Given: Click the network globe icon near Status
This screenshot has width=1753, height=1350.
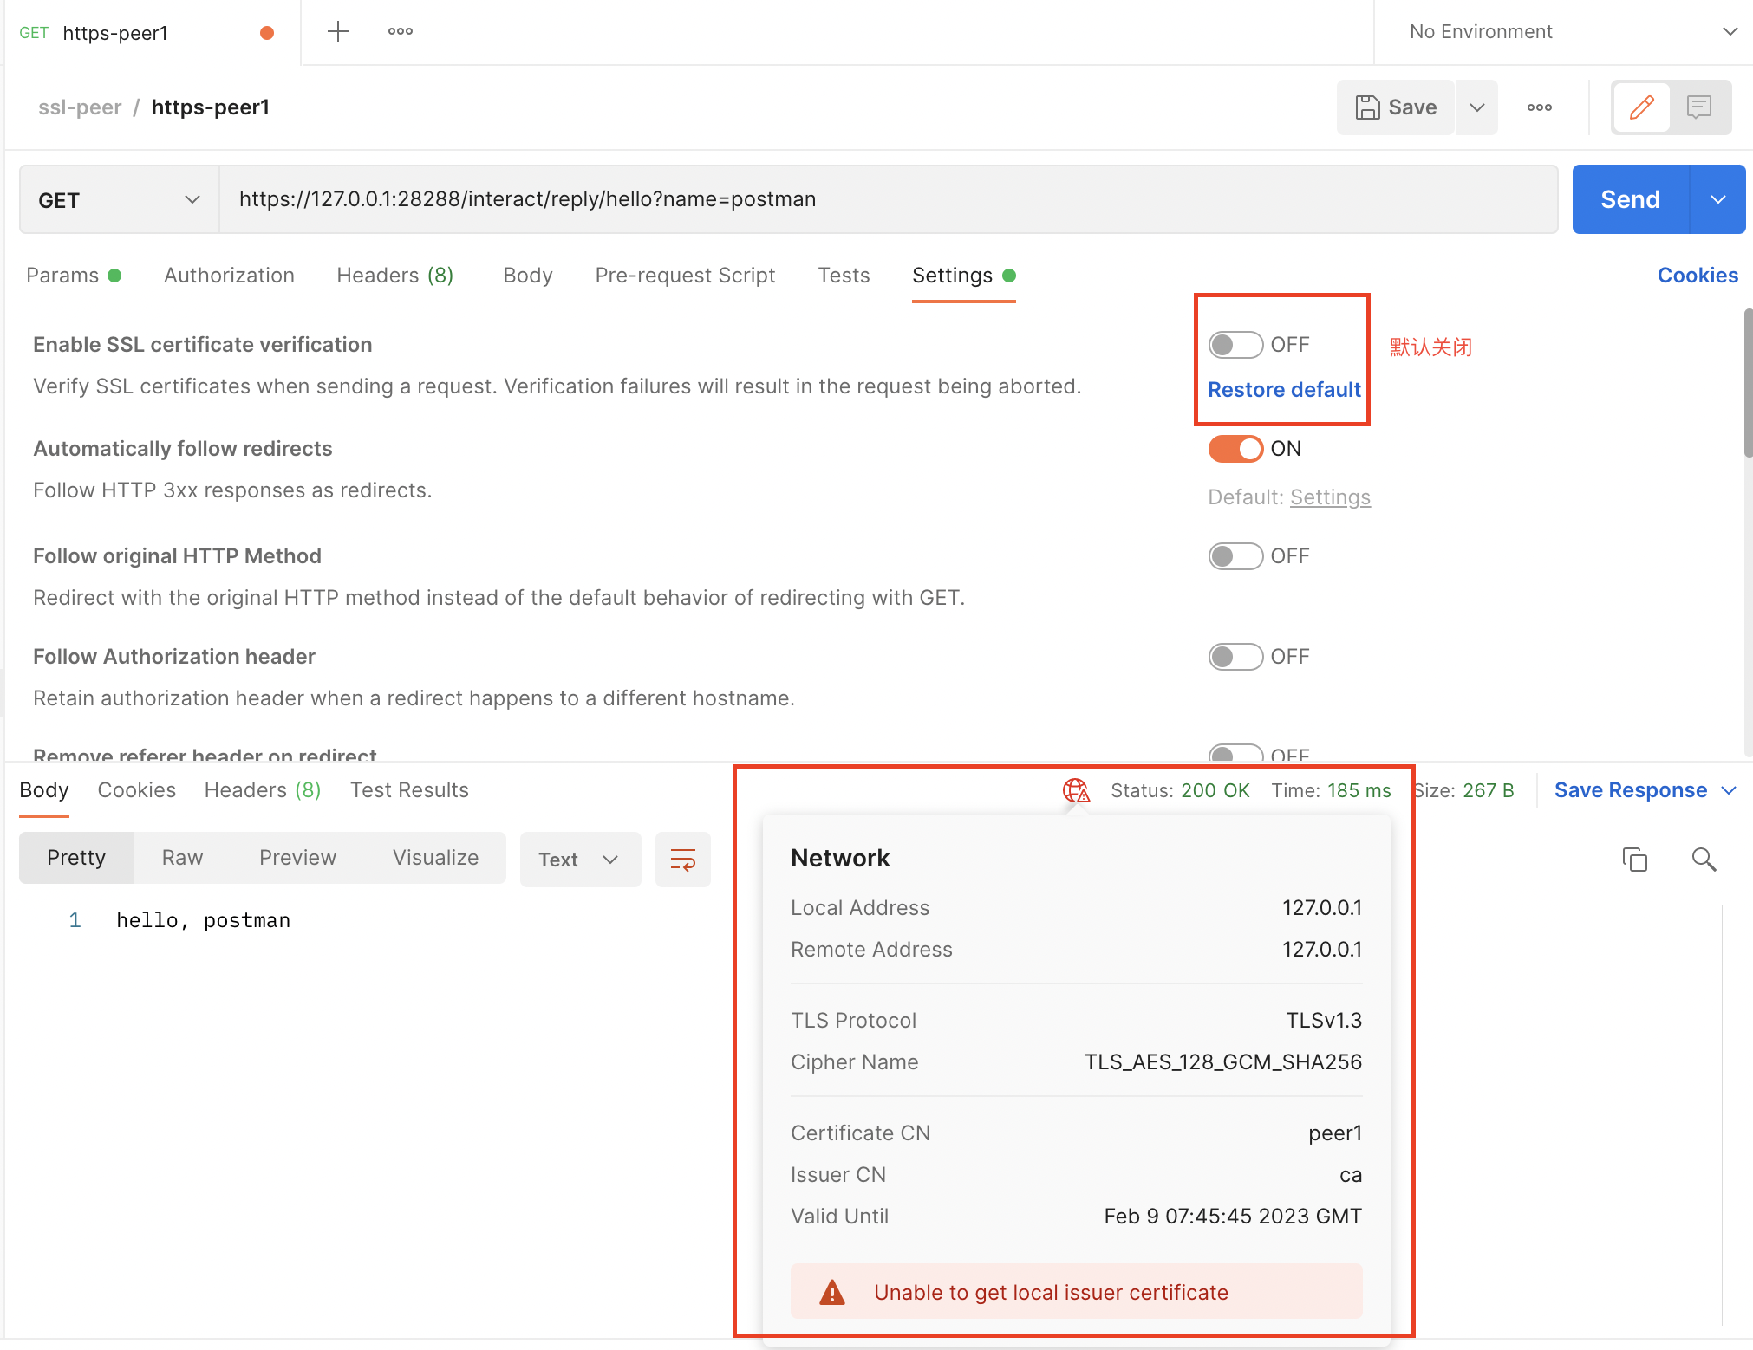Looking at the screenshot, I should tap(1075, 789).
